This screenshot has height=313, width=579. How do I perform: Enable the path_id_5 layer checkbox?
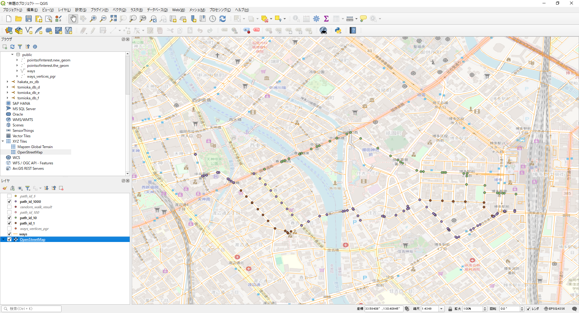tap(9, 196)
